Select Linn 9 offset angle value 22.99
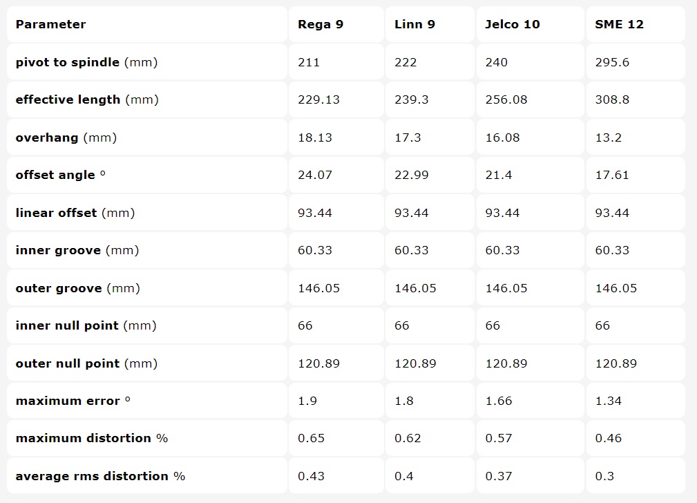This screenshot has height=503, width=697. 412,175
